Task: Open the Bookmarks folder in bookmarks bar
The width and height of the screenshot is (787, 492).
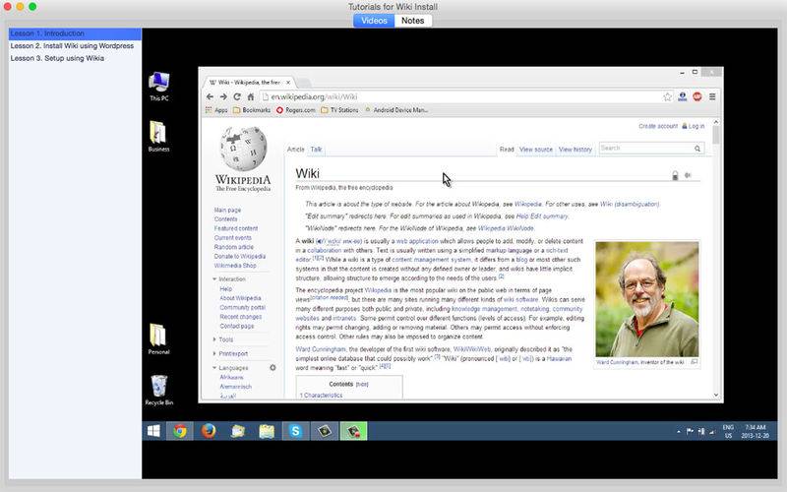Action: tap(252, 110)
